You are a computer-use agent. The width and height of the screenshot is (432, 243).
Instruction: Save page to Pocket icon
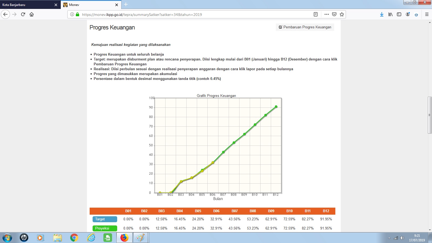(334, 14)
